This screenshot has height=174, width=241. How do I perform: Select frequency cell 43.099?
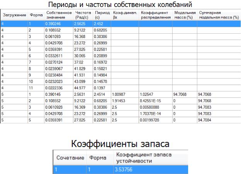coord(83,82)
